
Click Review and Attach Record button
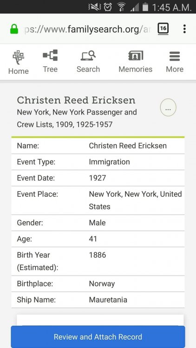(98, 337)
